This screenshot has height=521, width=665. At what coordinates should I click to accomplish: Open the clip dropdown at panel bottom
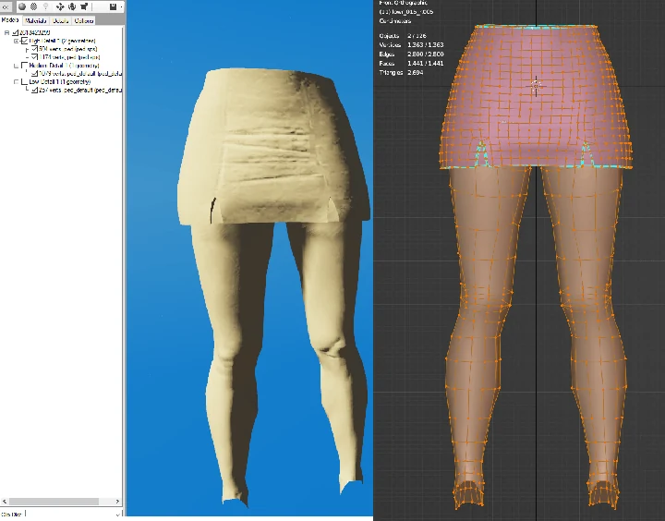pyautogui.click(x=118, y=515)
